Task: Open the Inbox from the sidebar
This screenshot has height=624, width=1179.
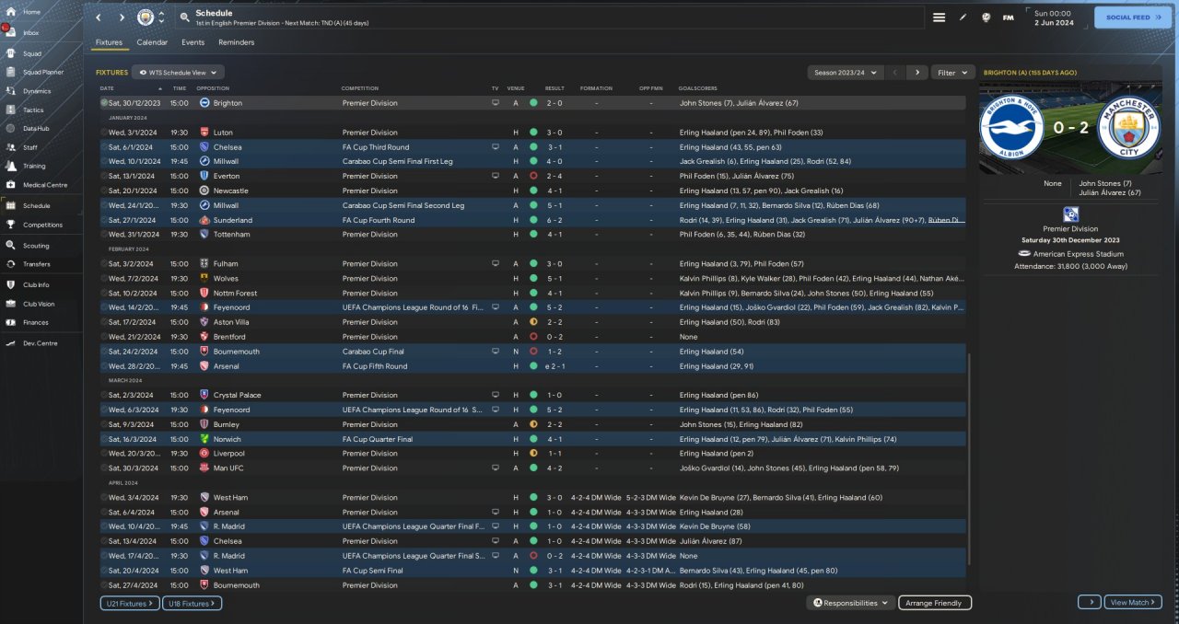Action: pyautogui.click(x=31, y=32)
